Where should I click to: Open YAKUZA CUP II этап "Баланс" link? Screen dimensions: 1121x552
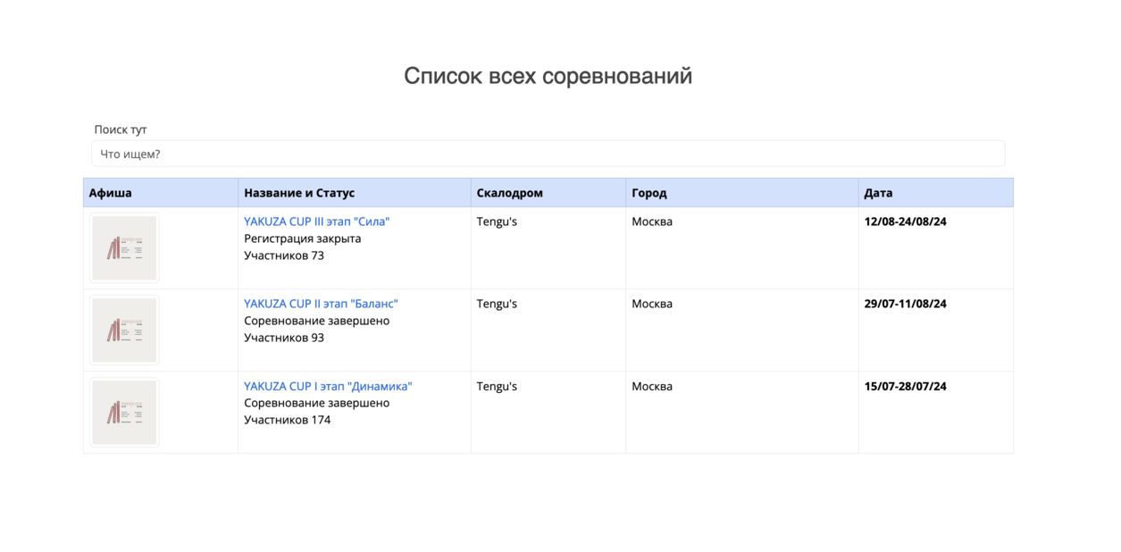click(x=321, y=304)
